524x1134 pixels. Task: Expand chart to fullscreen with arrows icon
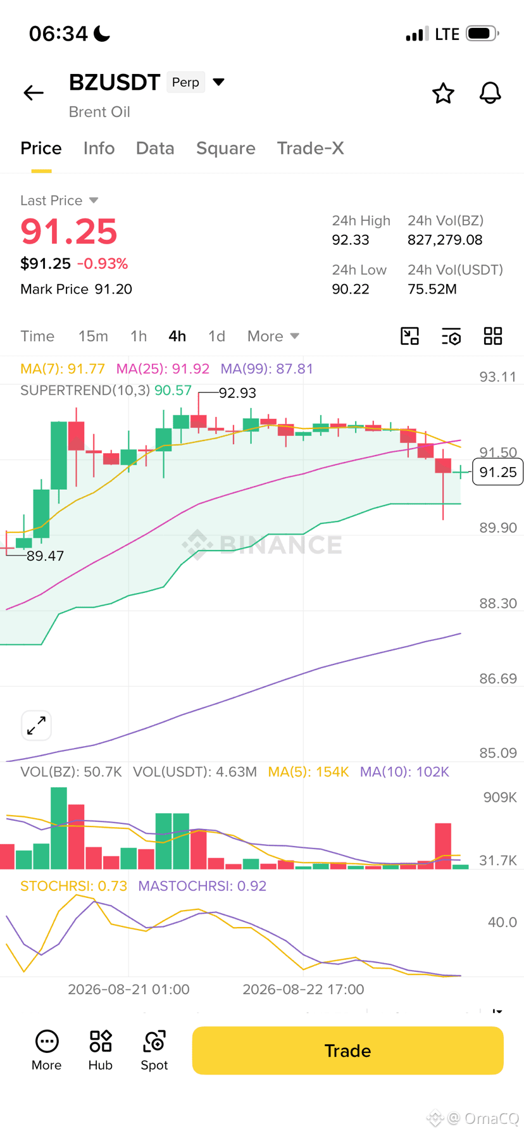pos(36,725)
